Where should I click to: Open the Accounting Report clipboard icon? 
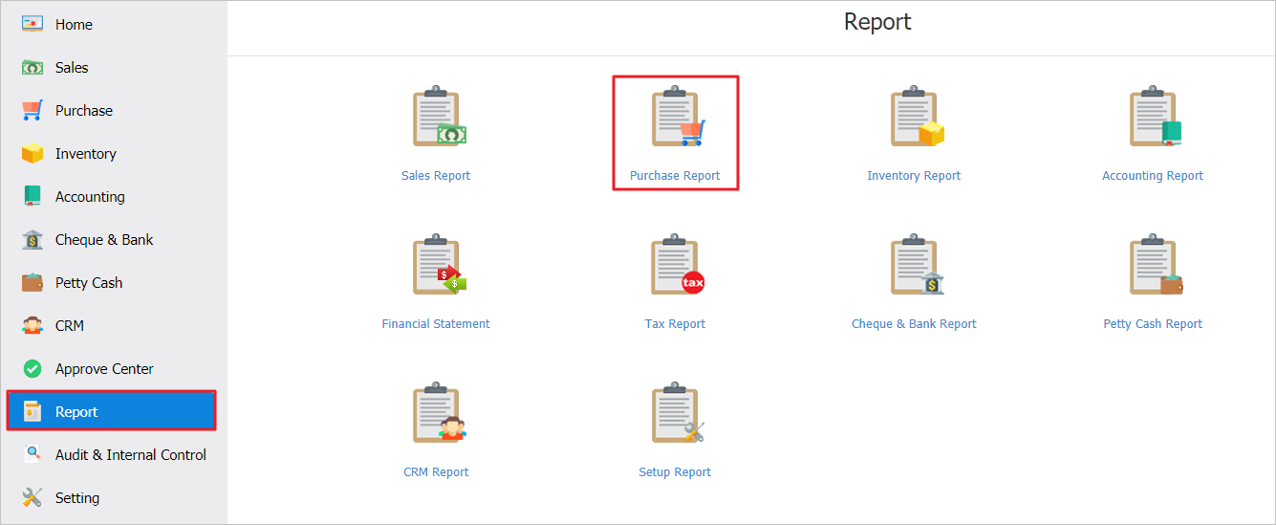(1155, 118)
